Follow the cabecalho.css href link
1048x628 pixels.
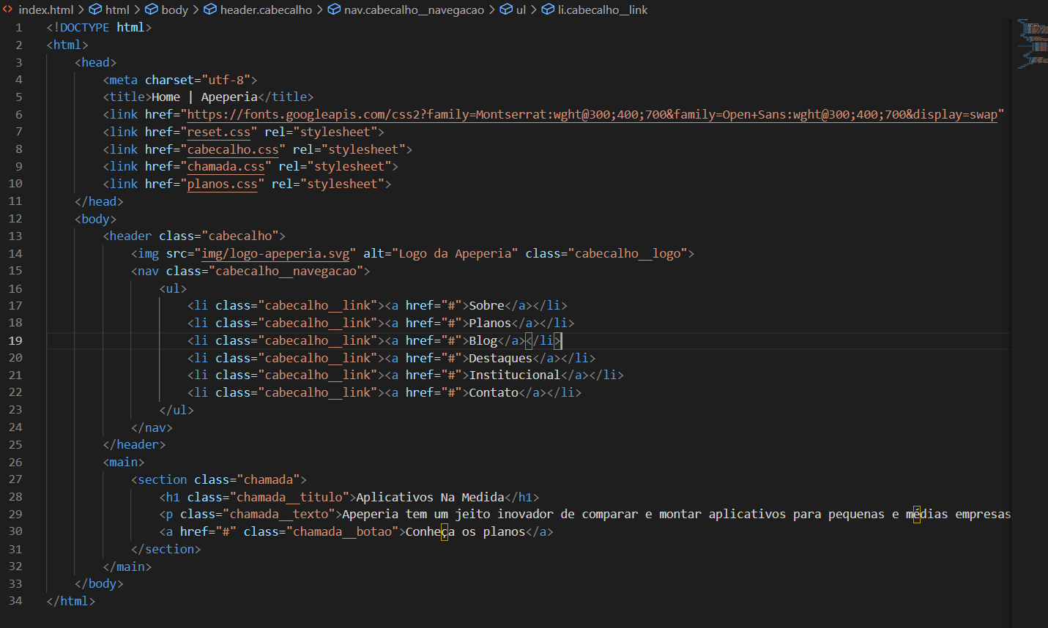click(x=233, y=149)
